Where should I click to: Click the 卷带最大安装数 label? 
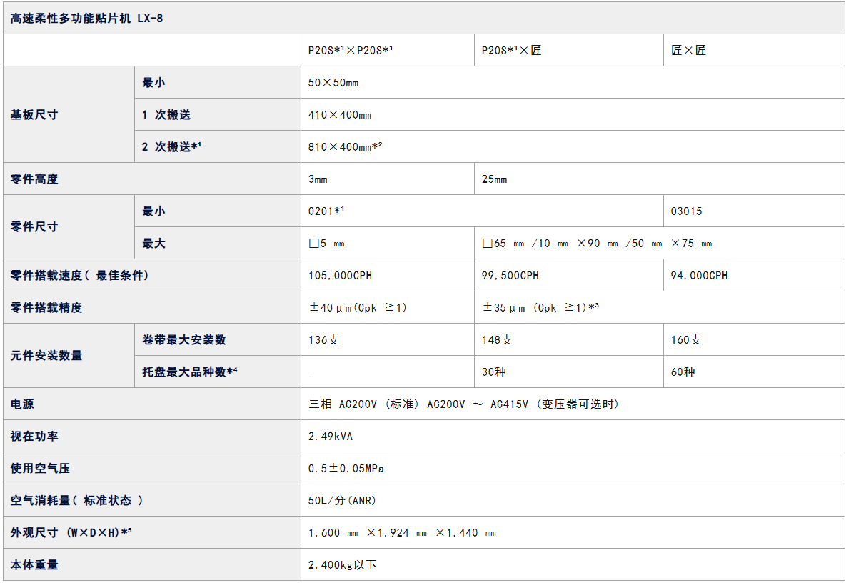pyautogui.click(x=184, y=340)
